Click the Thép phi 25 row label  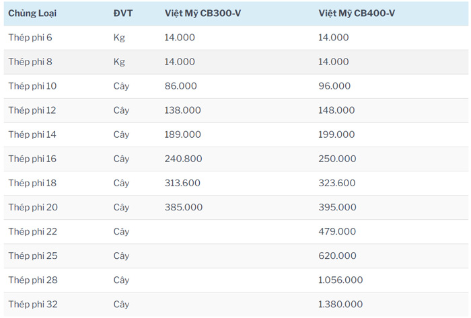[32, 255]
